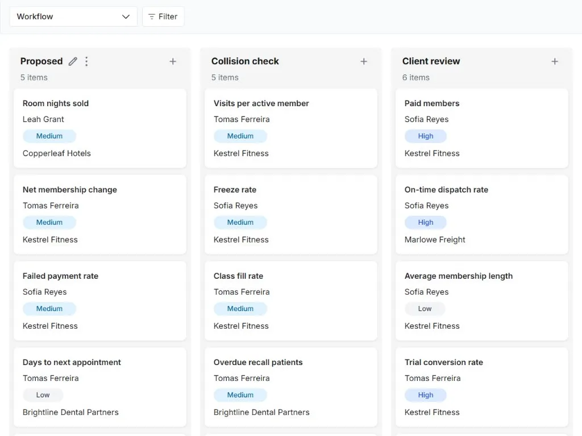
Task: Click Brightline Dental Partners under Days to next appointment
Action: 70,412
